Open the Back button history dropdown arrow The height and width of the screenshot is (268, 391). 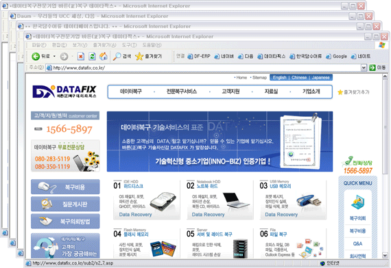tap(54, 57)
